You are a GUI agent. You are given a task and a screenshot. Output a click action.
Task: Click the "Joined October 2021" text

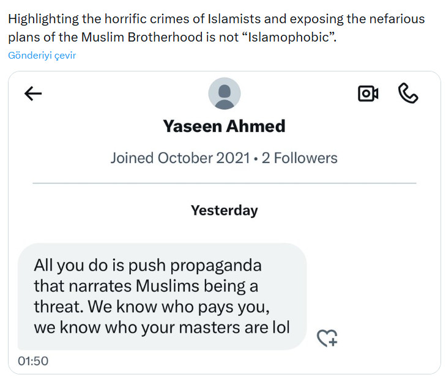pyautogui.click(x=180, y=158)
